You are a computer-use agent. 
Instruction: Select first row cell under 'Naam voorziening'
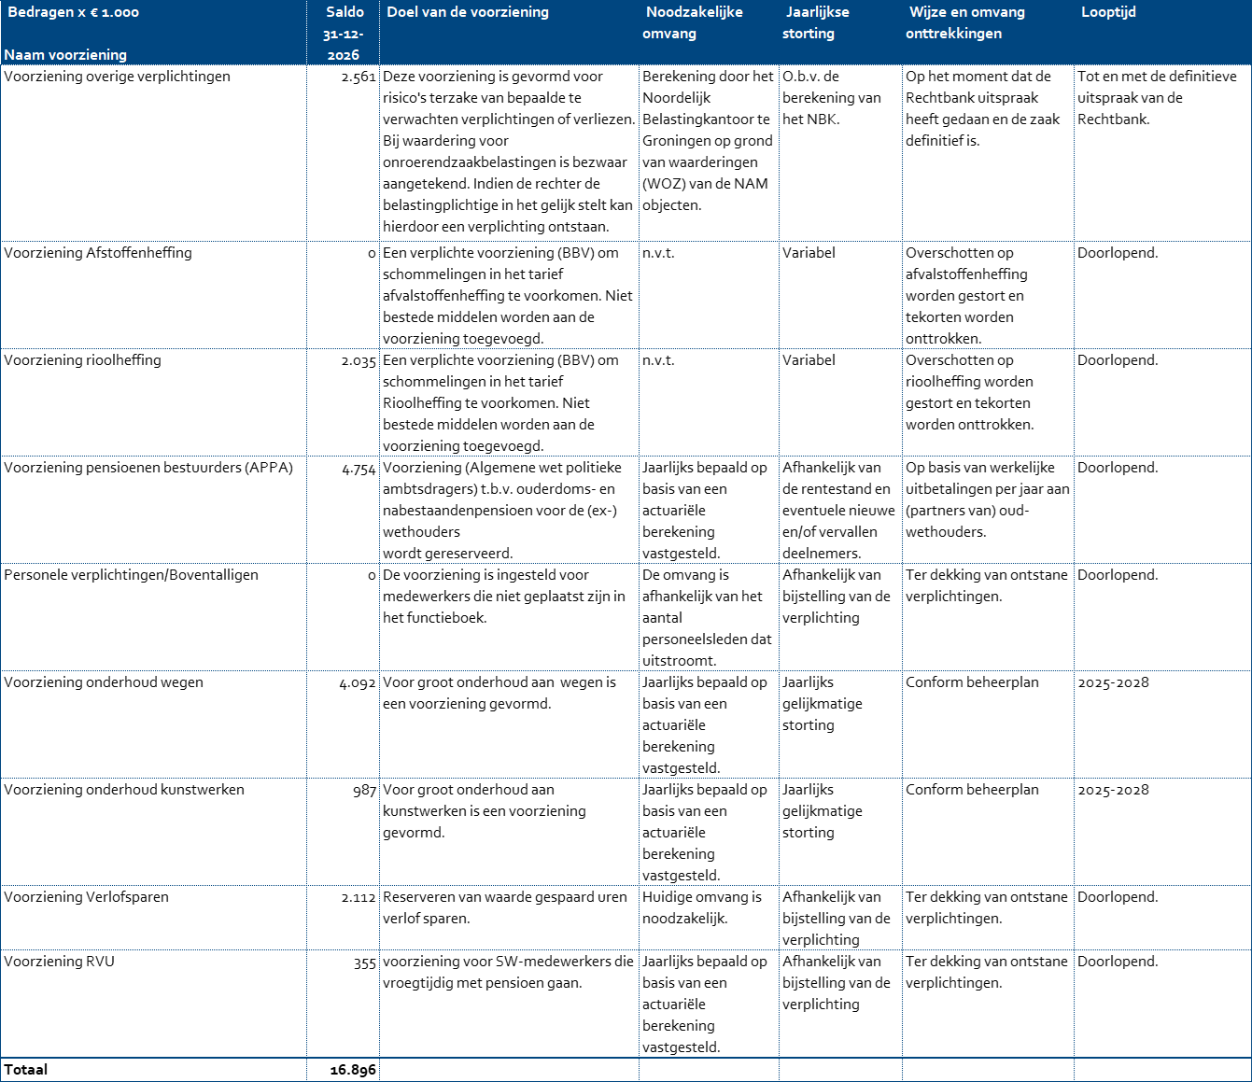tap(154, 153)
